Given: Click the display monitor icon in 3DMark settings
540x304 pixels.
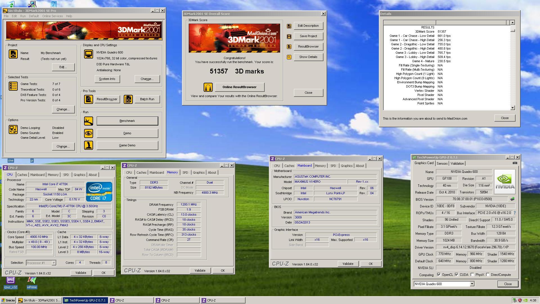Looking at the screenshot, I should click(89, 54).
